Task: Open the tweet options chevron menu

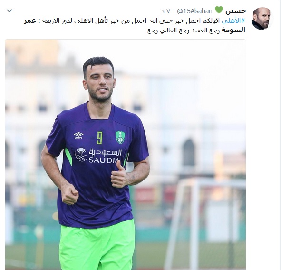Action: tap(10, 11)
